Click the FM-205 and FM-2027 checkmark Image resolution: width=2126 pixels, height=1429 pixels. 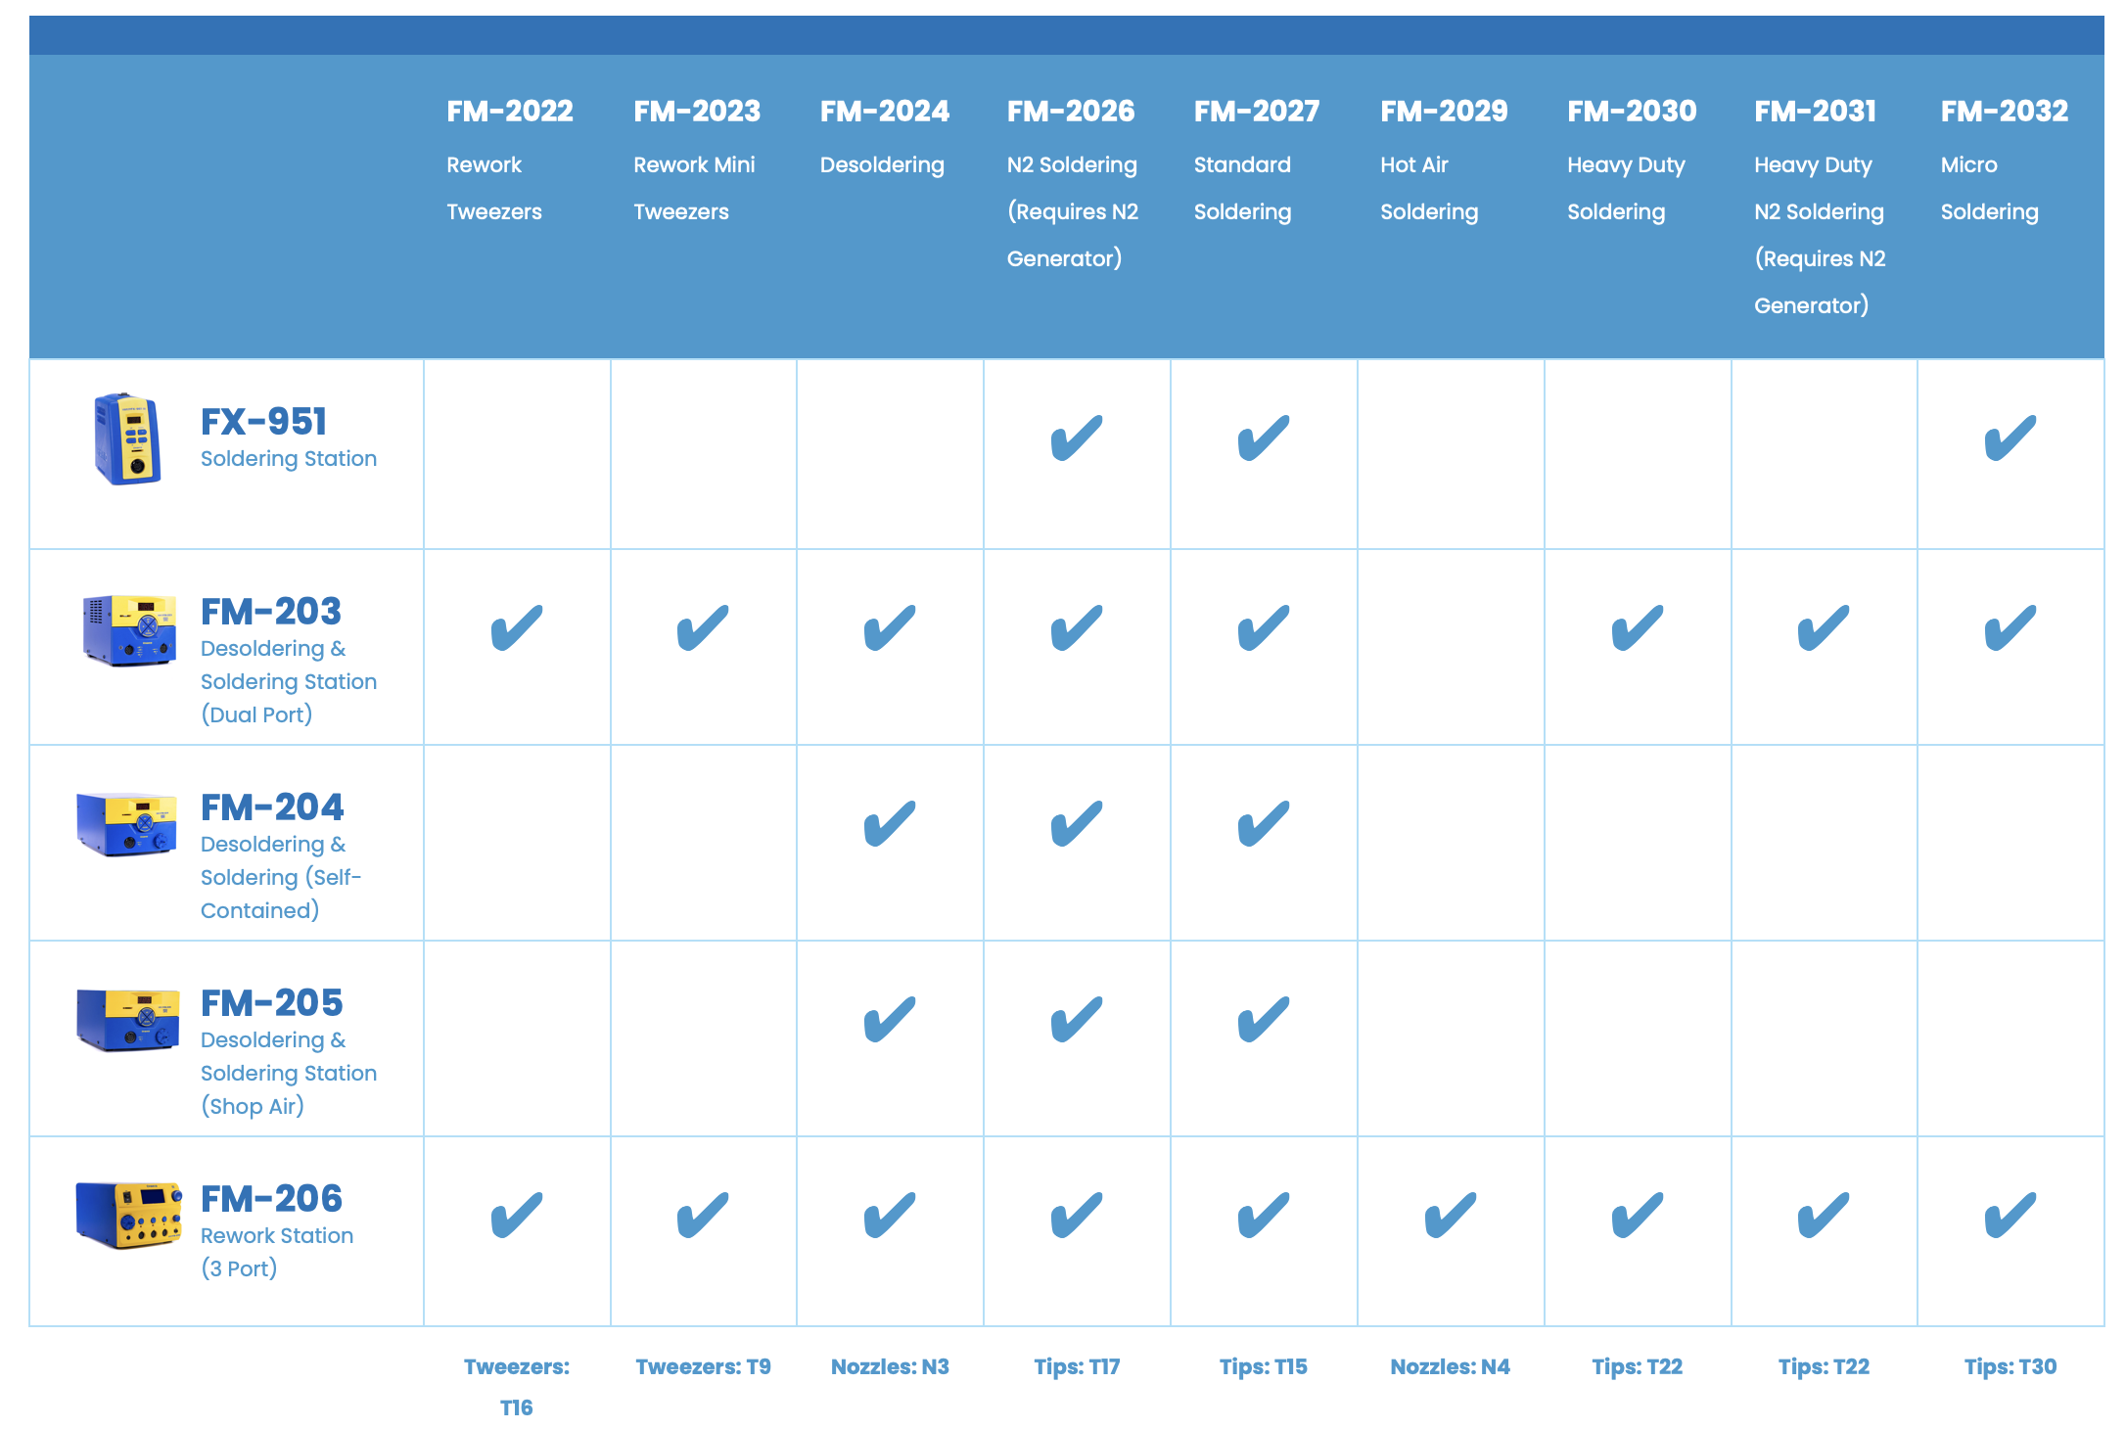click(1264, 1019)
